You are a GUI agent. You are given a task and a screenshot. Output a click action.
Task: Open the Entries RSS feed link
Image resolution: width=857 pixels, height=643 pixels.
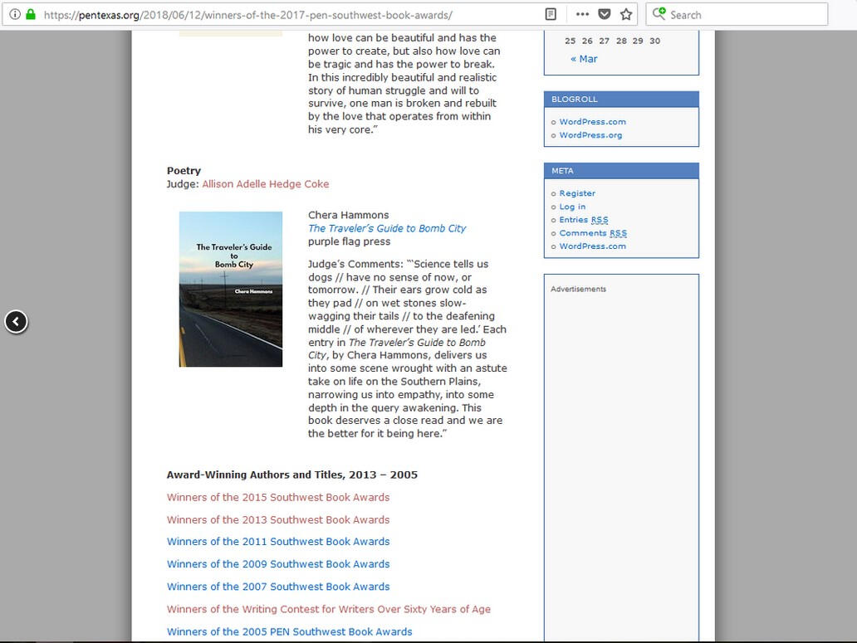point(583,220)
